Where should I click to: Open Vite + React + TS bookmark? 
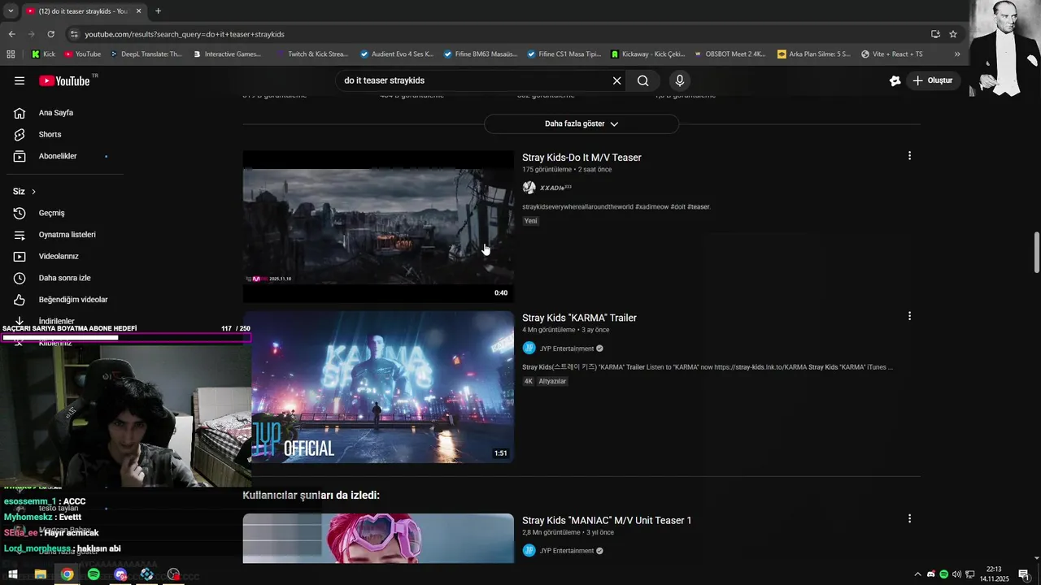point(892,54)
